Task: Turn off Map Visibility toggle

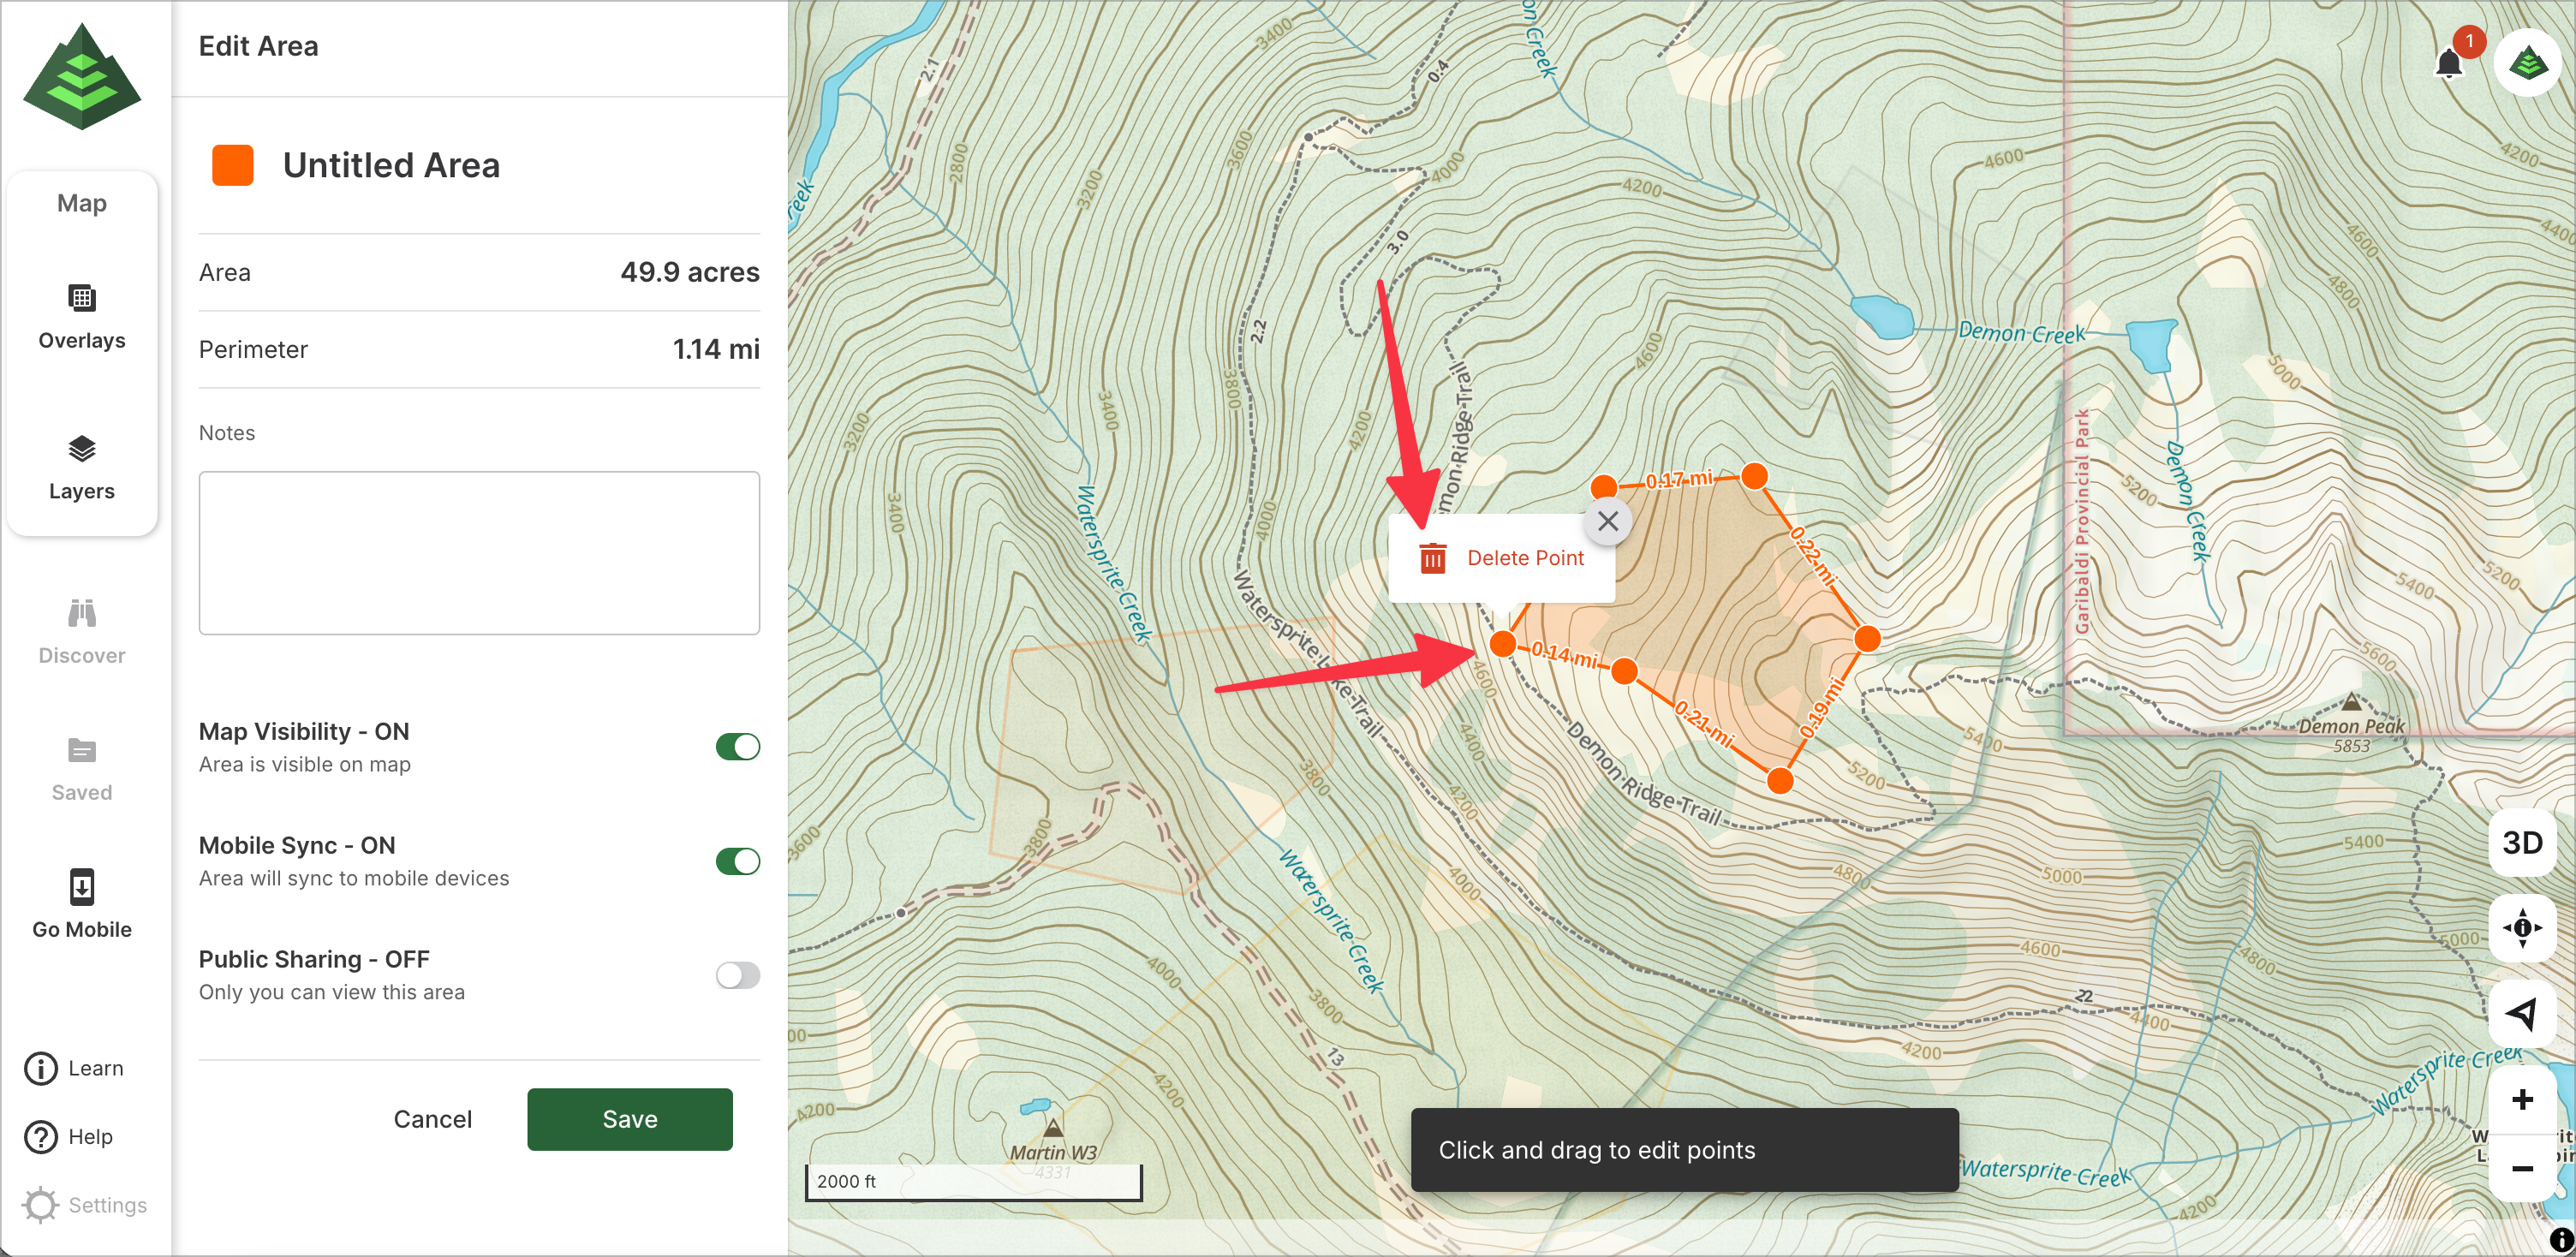Action: tap(738, 747)
